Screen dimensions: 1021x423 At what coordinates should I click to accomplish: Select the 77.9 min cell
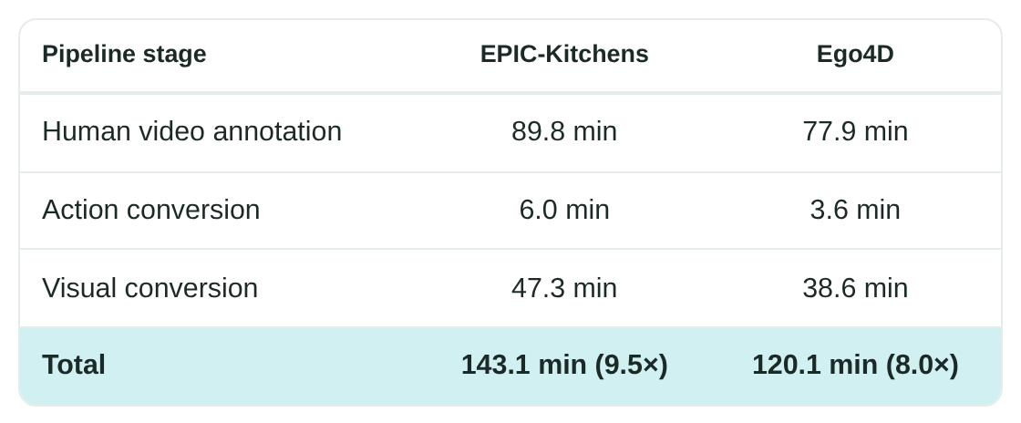[x=855, y=131]
